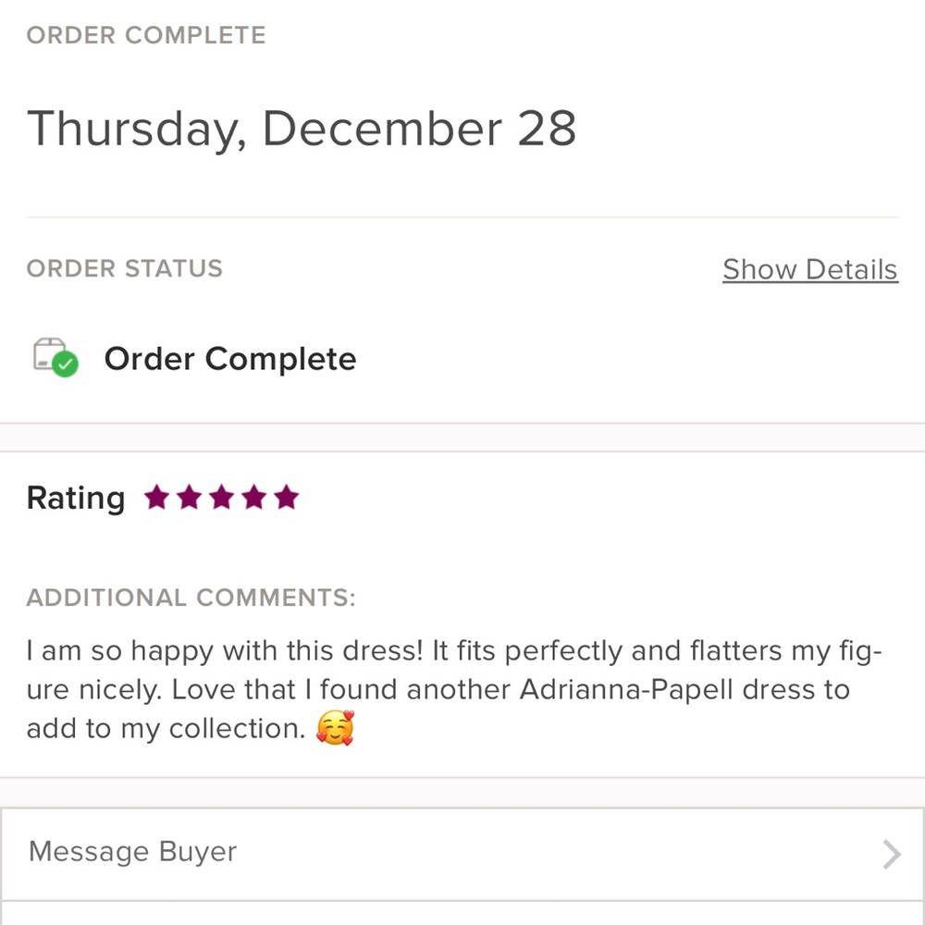Click the ADDITIONAL COMMENTS label
Viewport: 925px width, 925px height.
[191, 598]
